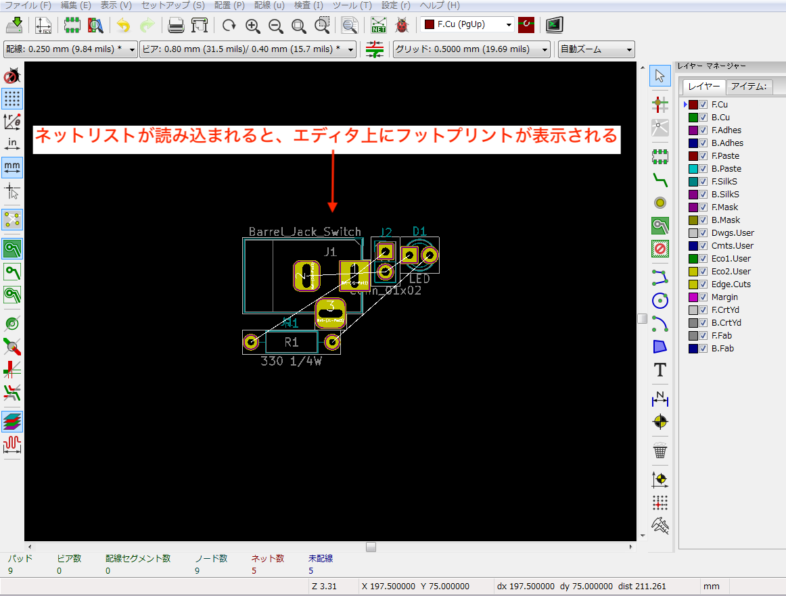Screen dimensions: 786x596
Task: Click the R1 resistor footprint on canvas
Action: click(292, 342)
